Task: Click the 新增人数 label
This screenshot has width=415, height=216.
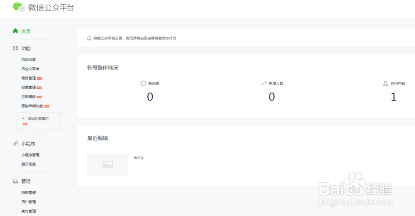Action: [x=276, y=83]
